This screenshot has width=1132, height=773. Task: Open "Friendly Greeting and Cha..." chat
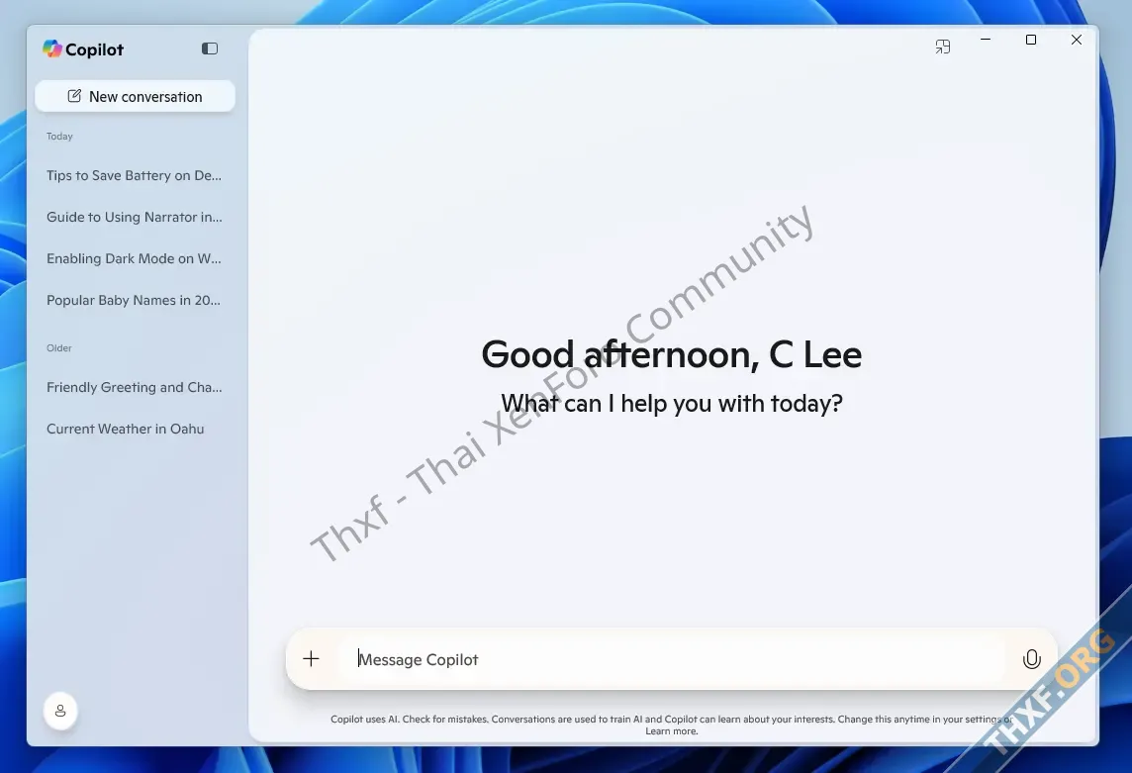135,387
